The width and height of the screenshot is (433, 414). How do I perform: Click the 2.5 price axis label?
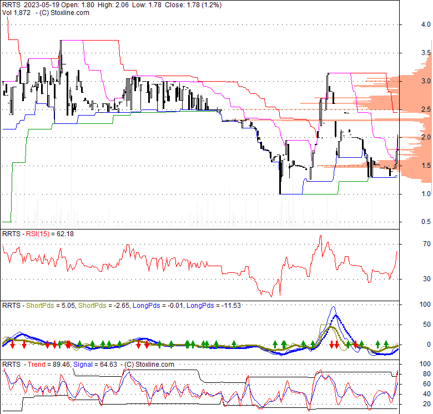coord(426,109)
